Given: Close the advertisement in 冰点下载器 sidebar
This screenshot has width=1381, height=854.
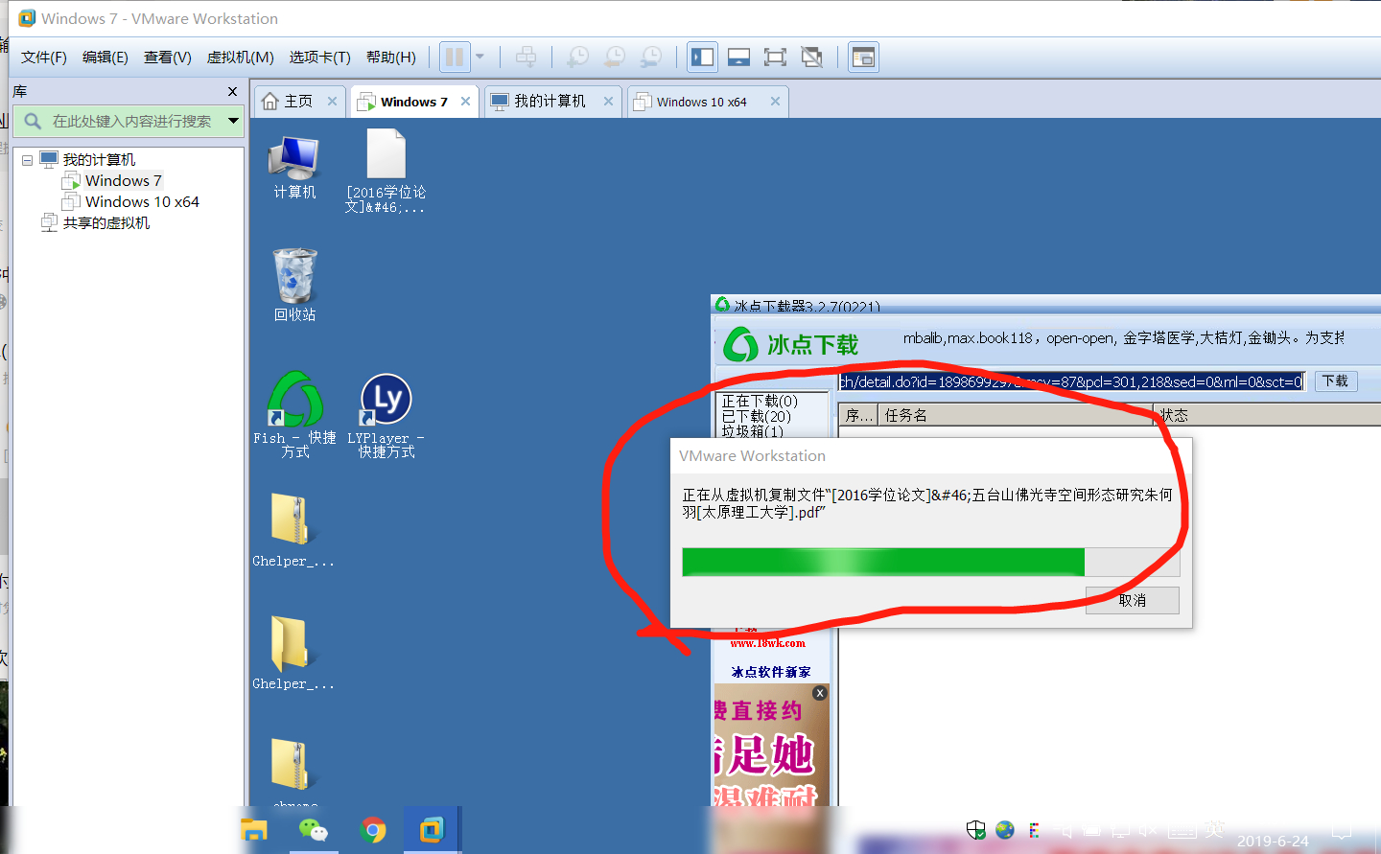Looking at the screenshot, I should pos(820,693).
